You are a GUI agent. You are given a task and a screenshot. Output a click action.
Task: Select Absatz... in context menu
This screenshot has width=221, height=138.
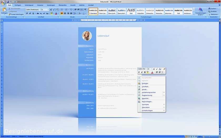coord(152,89)
